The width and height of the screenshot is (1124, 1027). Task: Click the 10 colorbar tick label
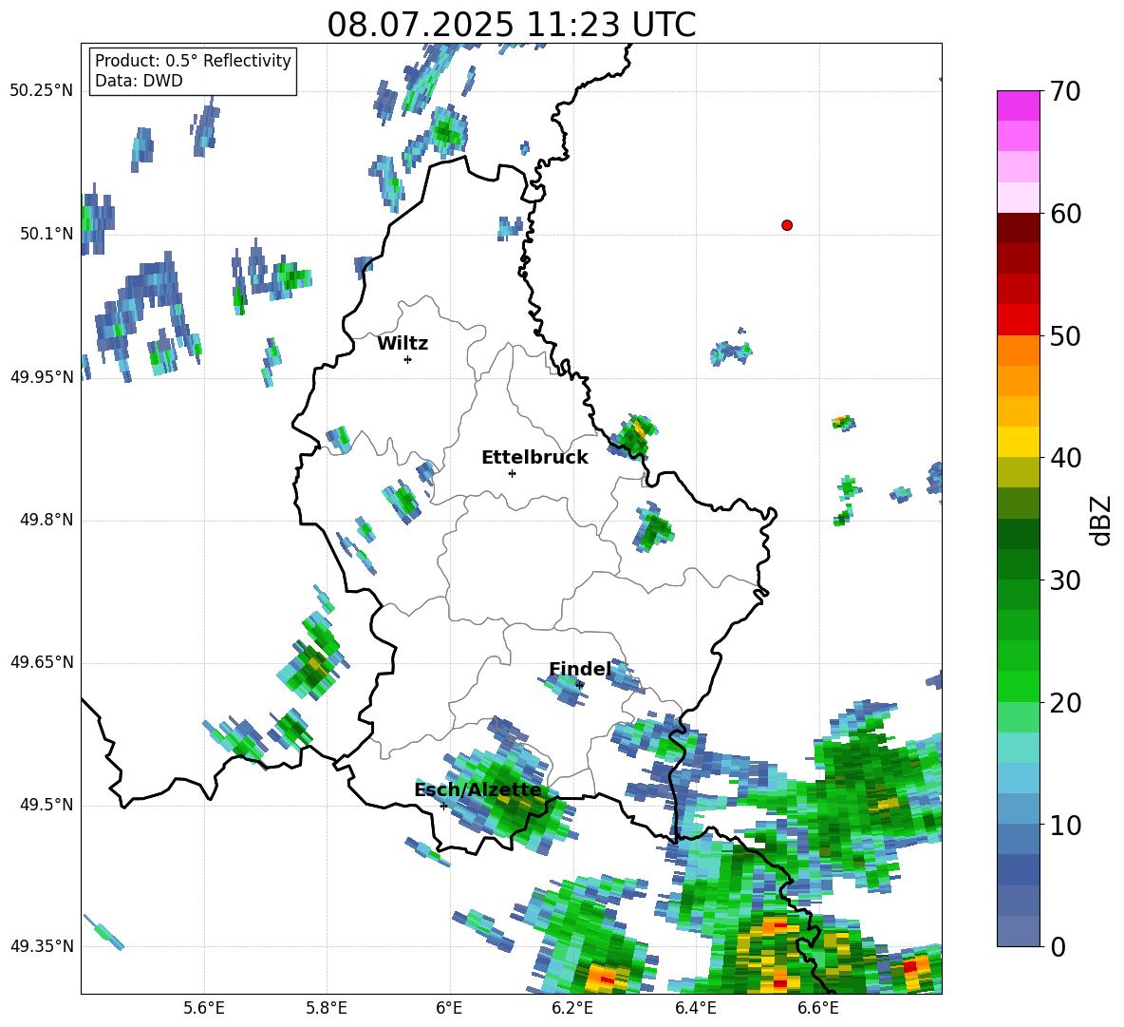click(x=1064, y=825)
